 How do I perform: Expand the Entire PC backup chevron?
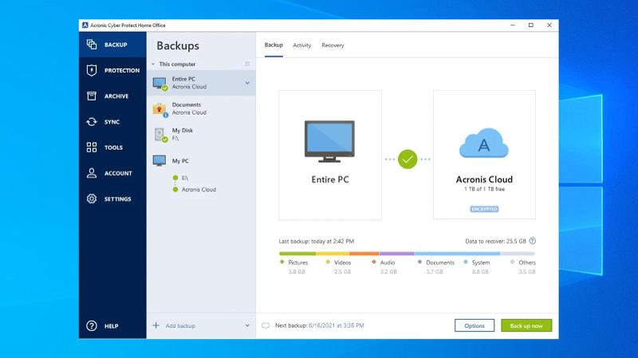point(247,83)
